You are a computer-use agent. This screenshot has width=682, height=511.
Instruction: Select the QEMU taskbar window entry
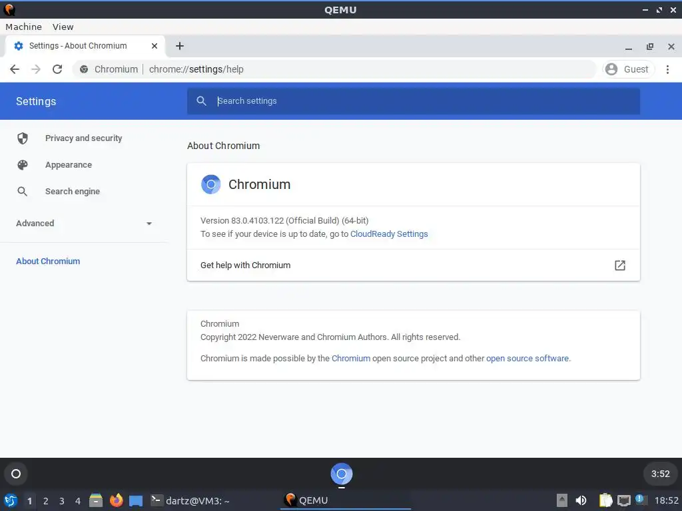(x=346, y=500)
